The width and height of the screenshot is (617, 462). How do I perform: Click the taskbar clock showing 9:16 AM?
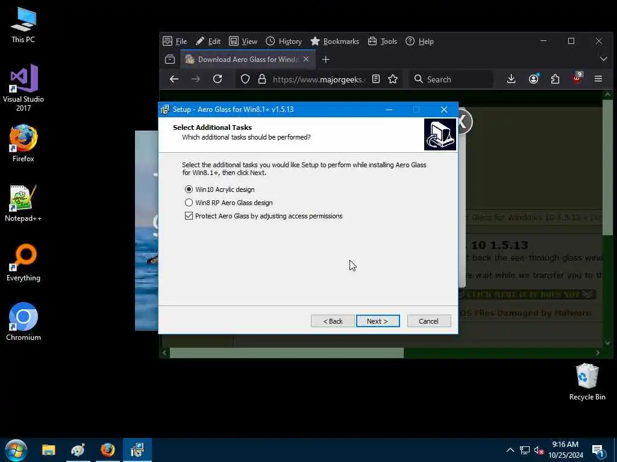(x=566, y=450)
